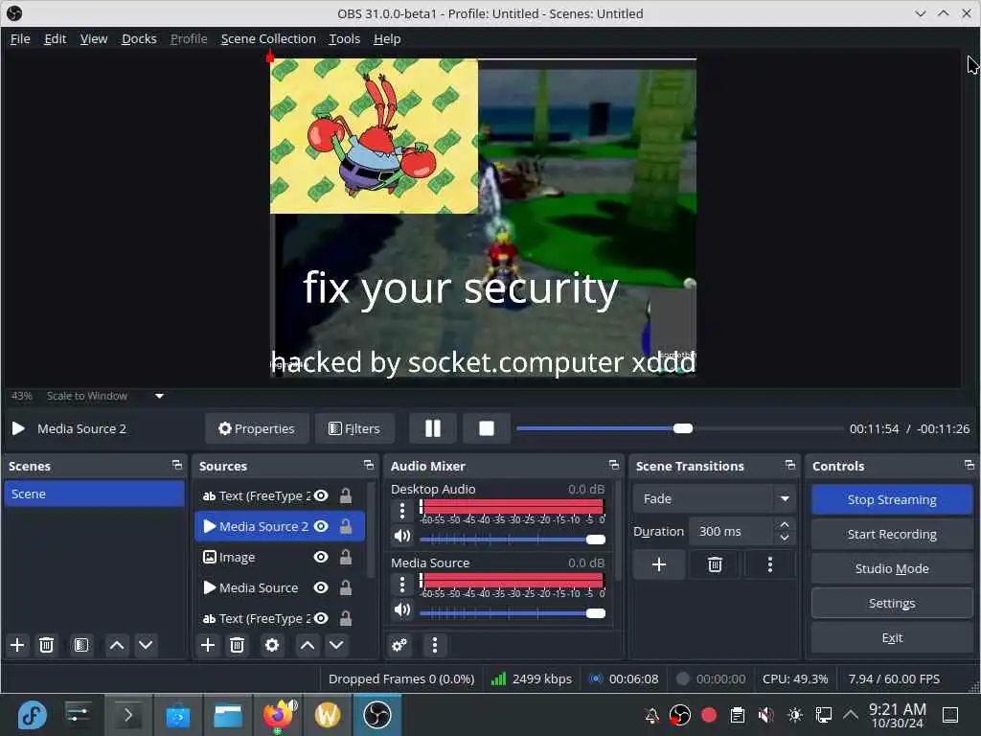The height and width of the screenshot is (736, 981).
Task: Move source down in Sources list
Action: [336, 645]
